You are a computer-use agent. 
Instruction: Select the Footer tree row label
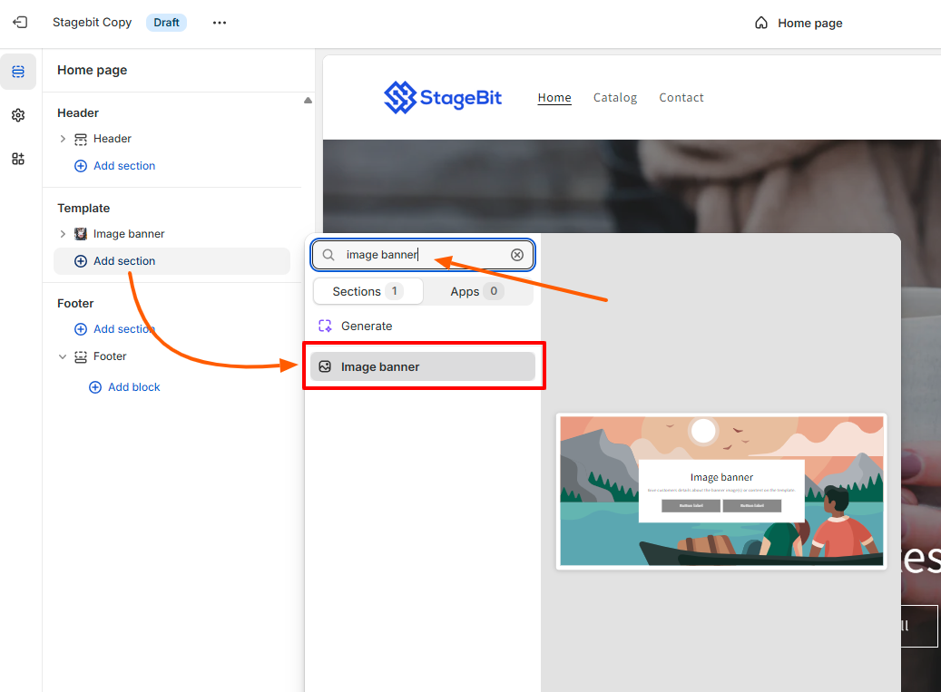pyautogui.click(x=110, y=356)
